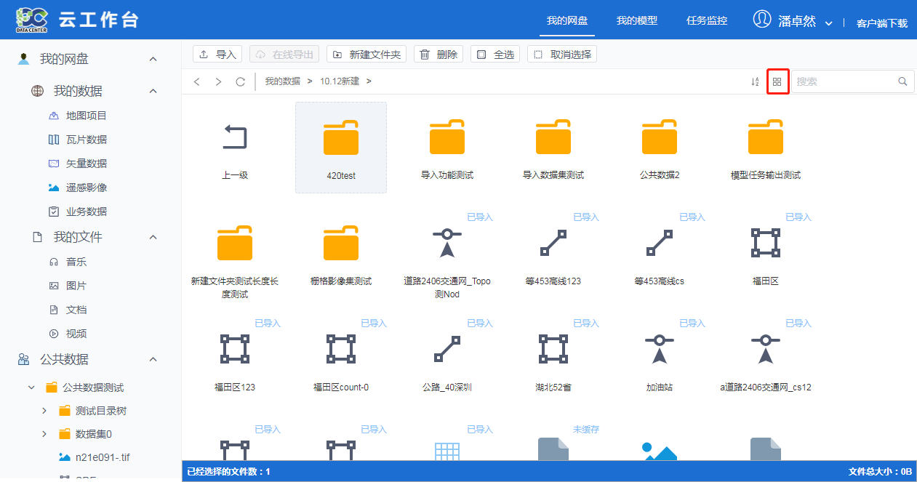Click the 客户端下载 link
Screen dimensions: 917x482
pyautogui.click(x=882, y=23)
